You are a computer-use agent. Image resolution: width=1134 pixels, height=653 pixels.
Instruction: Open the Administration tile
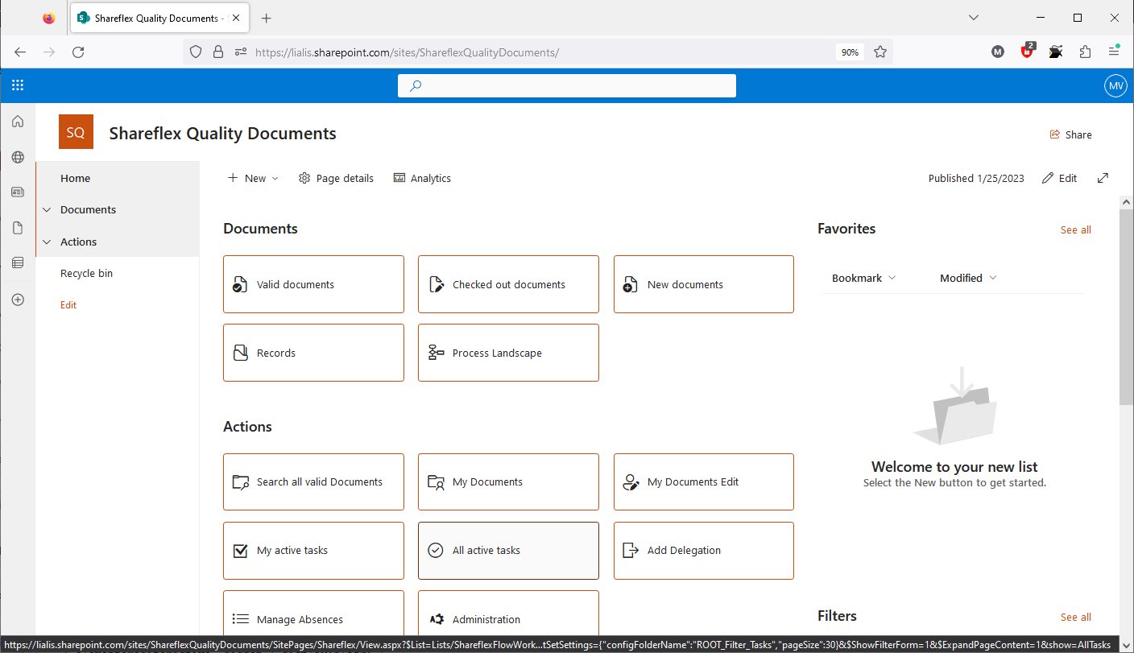(508, 614)
